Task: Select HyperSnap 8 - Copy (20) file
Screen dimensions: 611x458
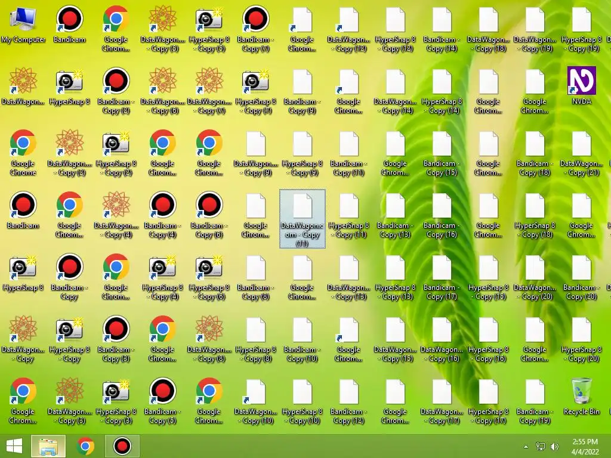Action: pos(581,339)
